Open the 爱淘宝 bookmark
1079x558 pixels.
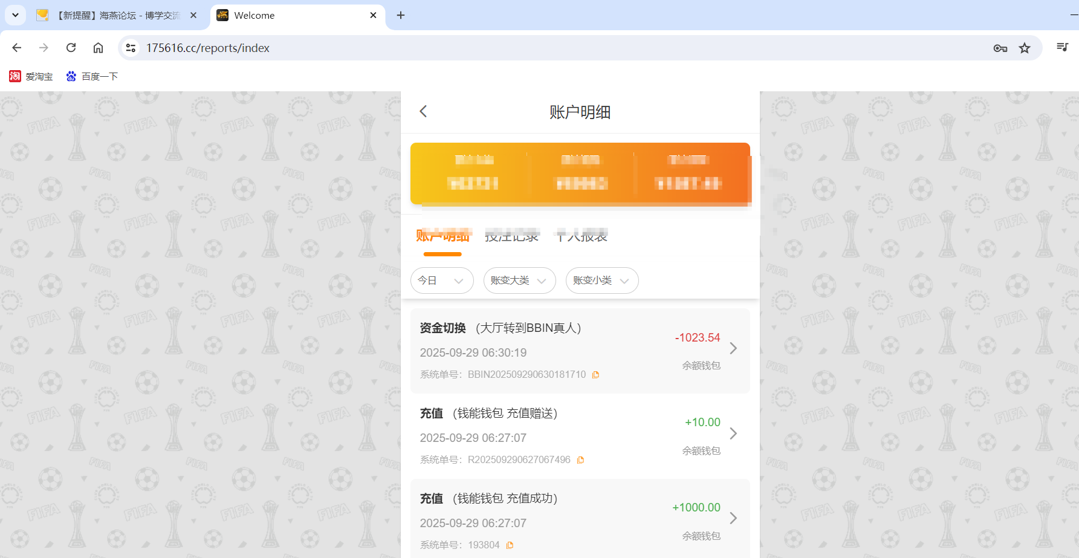[31, 76]
